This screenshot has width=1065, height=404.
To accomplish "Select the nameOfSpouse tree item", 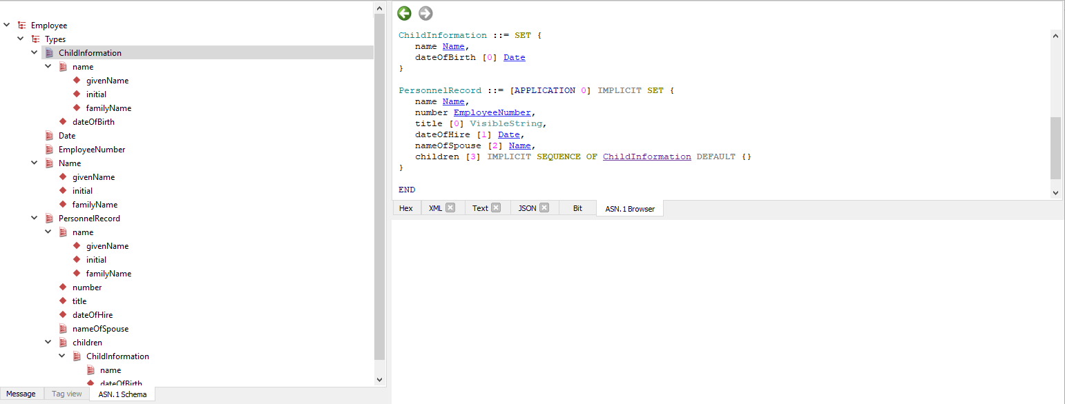I will (x=100, y=329).
